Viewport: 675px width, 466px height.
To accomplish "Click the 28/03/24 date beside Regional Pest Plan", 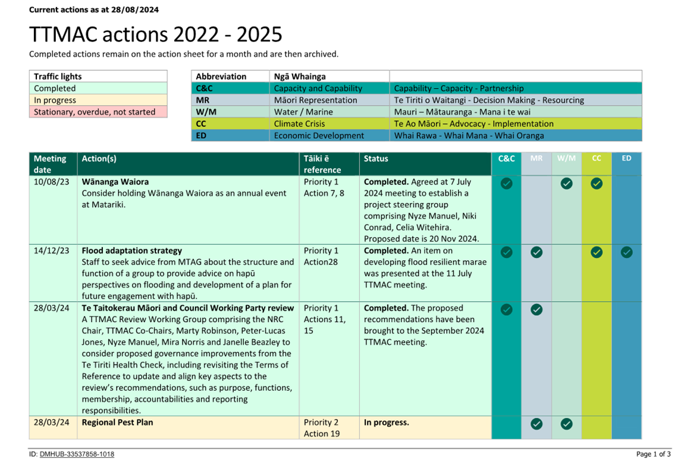I will point(51,423).
